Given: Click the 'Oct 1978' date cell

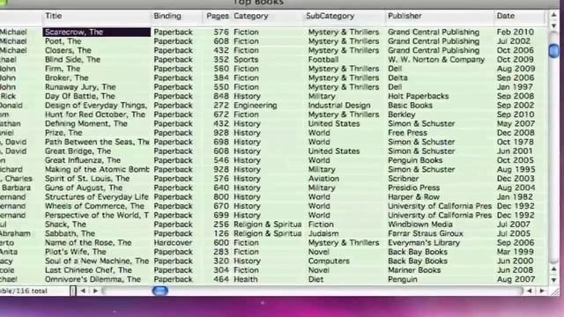Looking at the screenshot, I should pos(515,142).
